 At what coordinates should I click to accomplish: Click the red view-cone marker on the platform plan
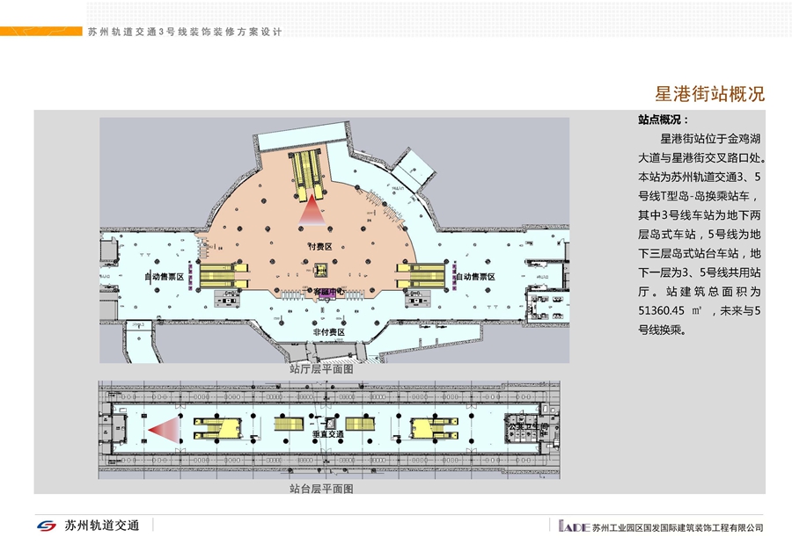[165, 431]
